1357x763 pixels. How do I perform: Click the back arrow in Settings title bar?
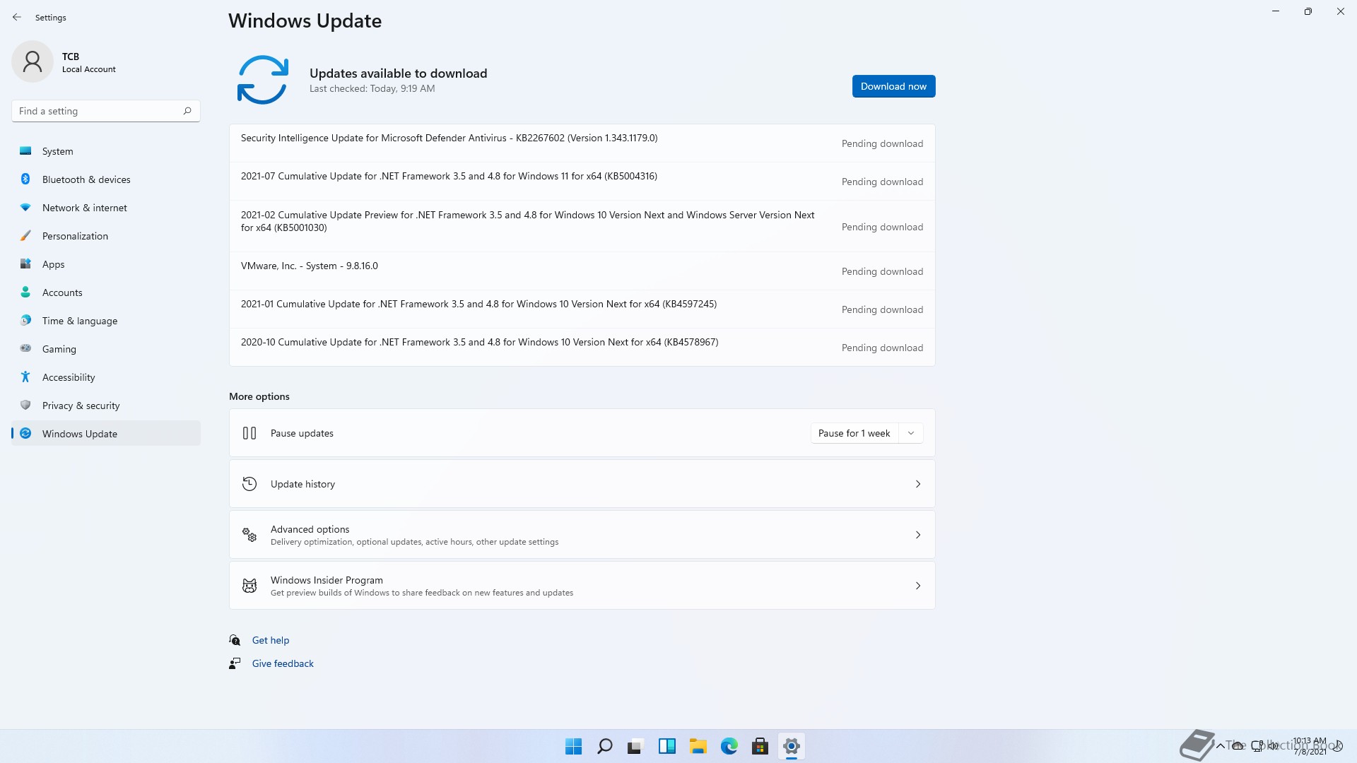click(17, 17)
